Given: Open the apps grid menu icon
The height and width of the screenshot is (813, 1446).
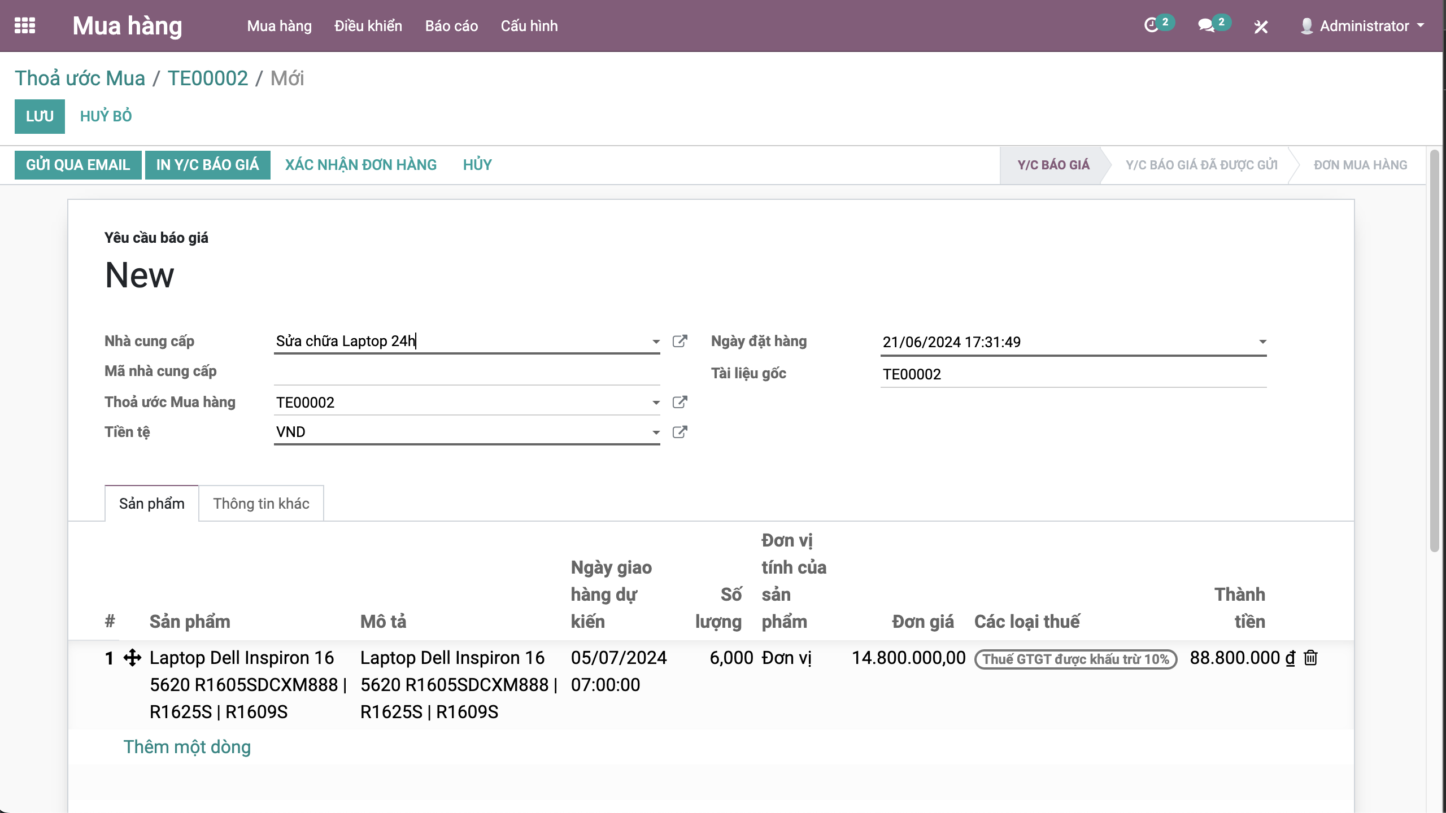Looking at the screenshot, I should [25, 26].
